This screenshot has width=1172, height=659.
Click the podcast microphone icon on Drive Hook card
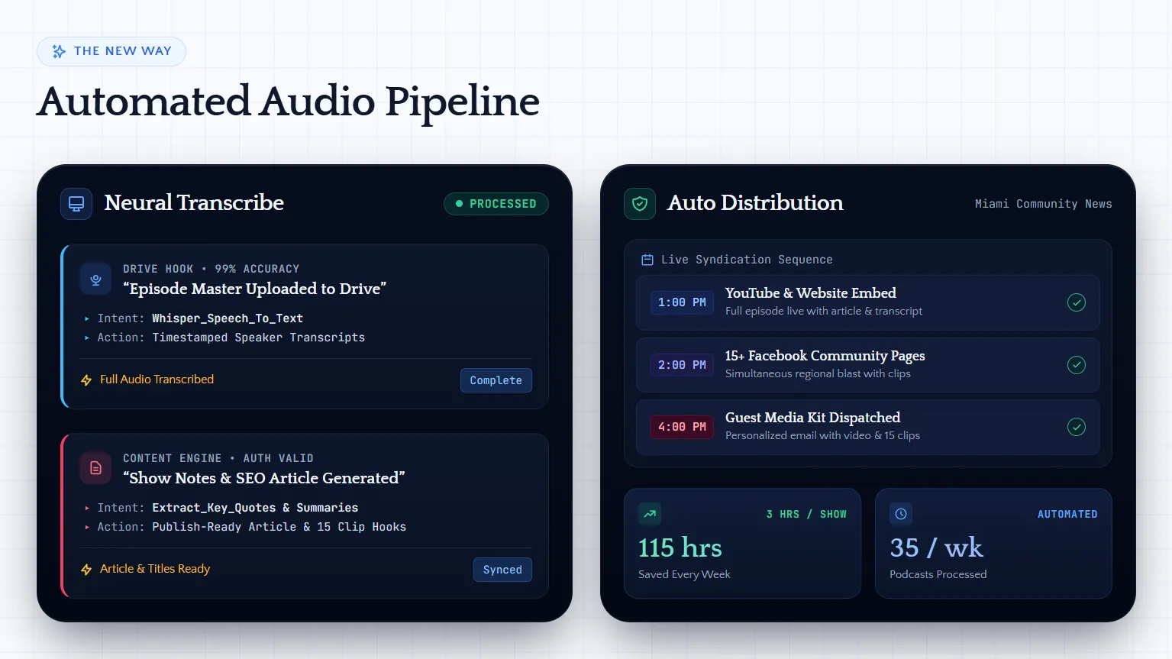pos(95,279)
